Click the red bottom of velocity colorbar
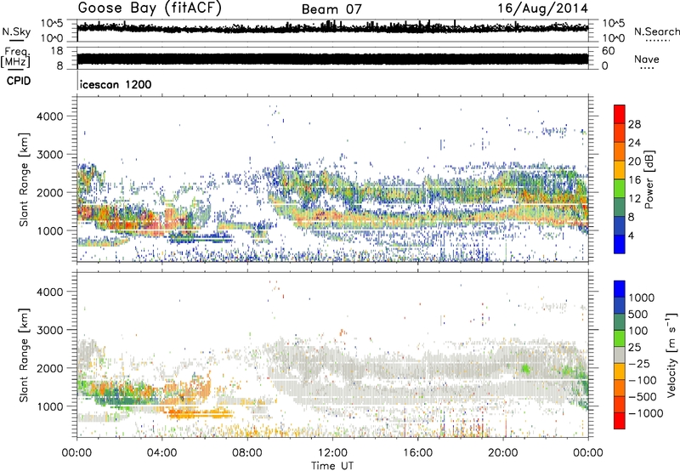The height and width of the screenshot is (471, 680). pos(620,421)
